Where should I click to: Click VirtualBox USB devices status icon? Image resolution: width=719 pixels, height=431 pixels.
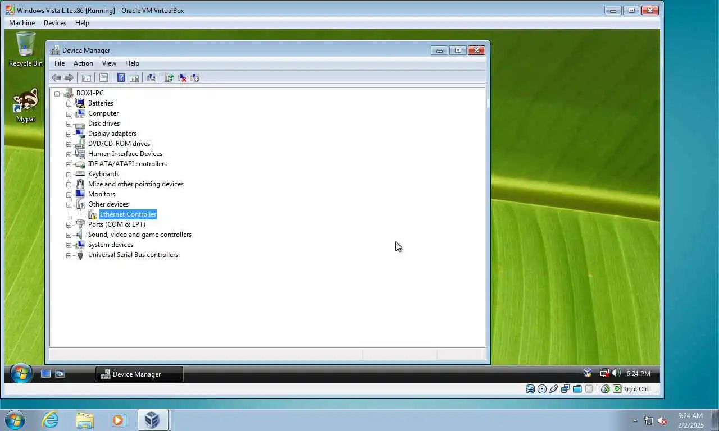click(x=553, y=388)
